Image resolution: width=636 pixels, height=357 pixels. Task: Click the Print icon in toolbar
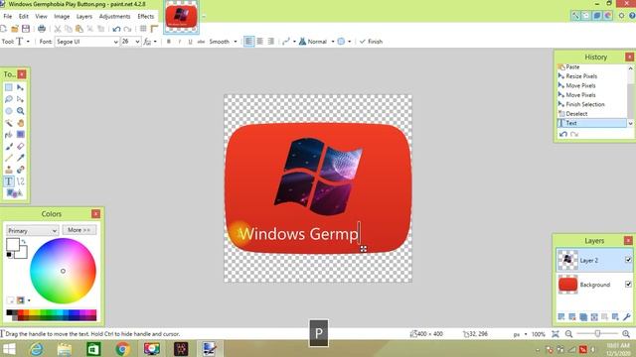point(42,29)
